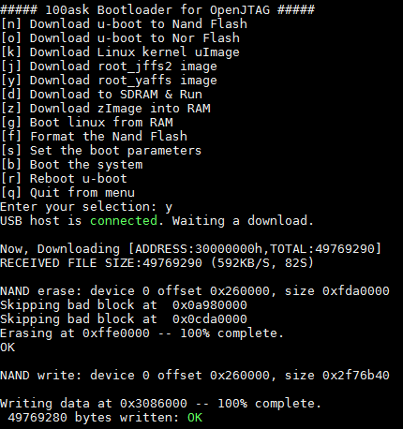Click the green OK after bytes written
Image resolution: width=403 pixels, height=429 pixels.
(195, 418)
